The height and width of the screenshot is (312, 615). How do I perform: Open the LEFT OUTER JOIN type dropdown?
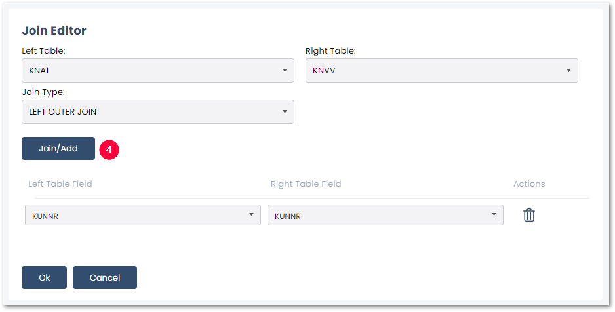point(157,111)
